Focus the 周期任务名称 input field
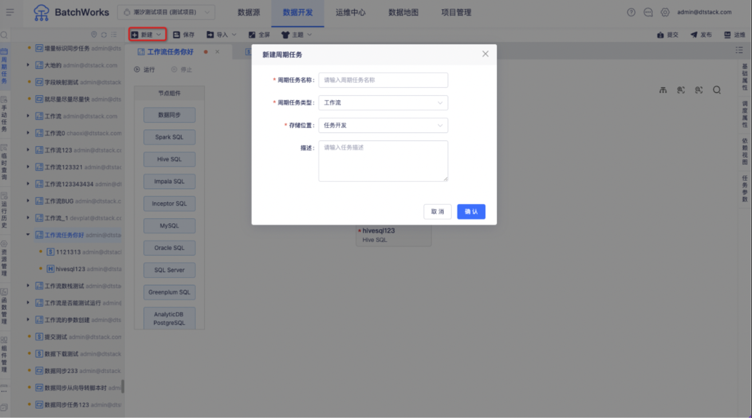752x418 pixels. pyautogui.click(x=383, y=80)
